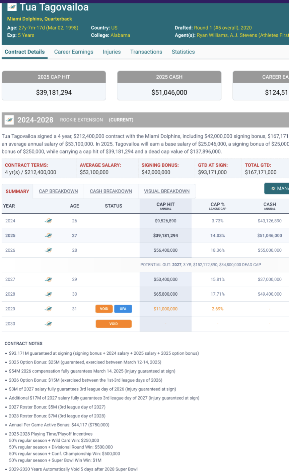This screenshot has height=475, width=289.
Task: Click the Miami Dolphins, Quarterback link
Action: (40, 19)
